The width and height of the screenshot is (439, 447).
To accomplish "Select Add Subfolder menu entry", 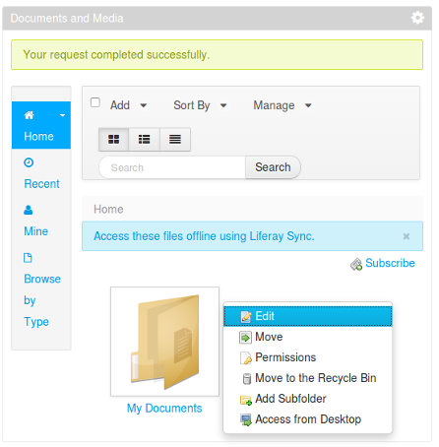I will pos(308,399).
